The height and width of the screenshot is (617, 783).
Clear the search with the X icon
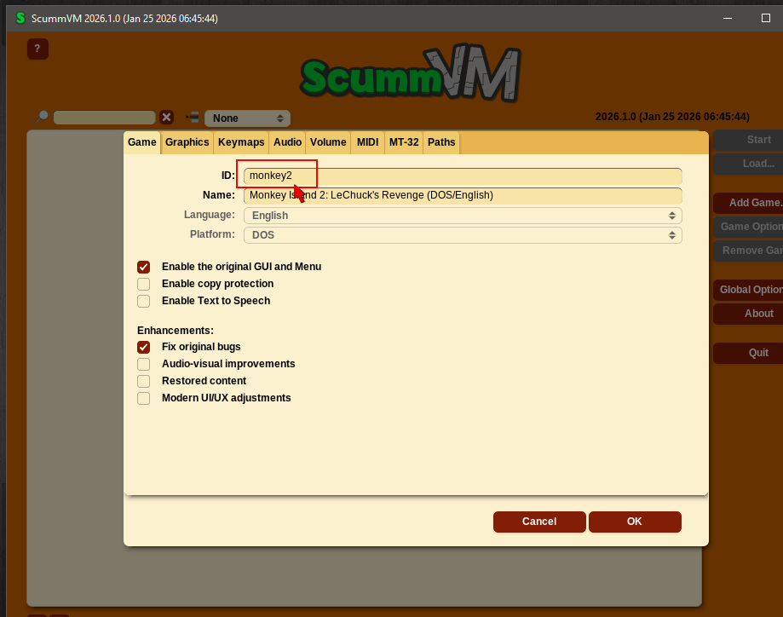[x=167, y=118]
